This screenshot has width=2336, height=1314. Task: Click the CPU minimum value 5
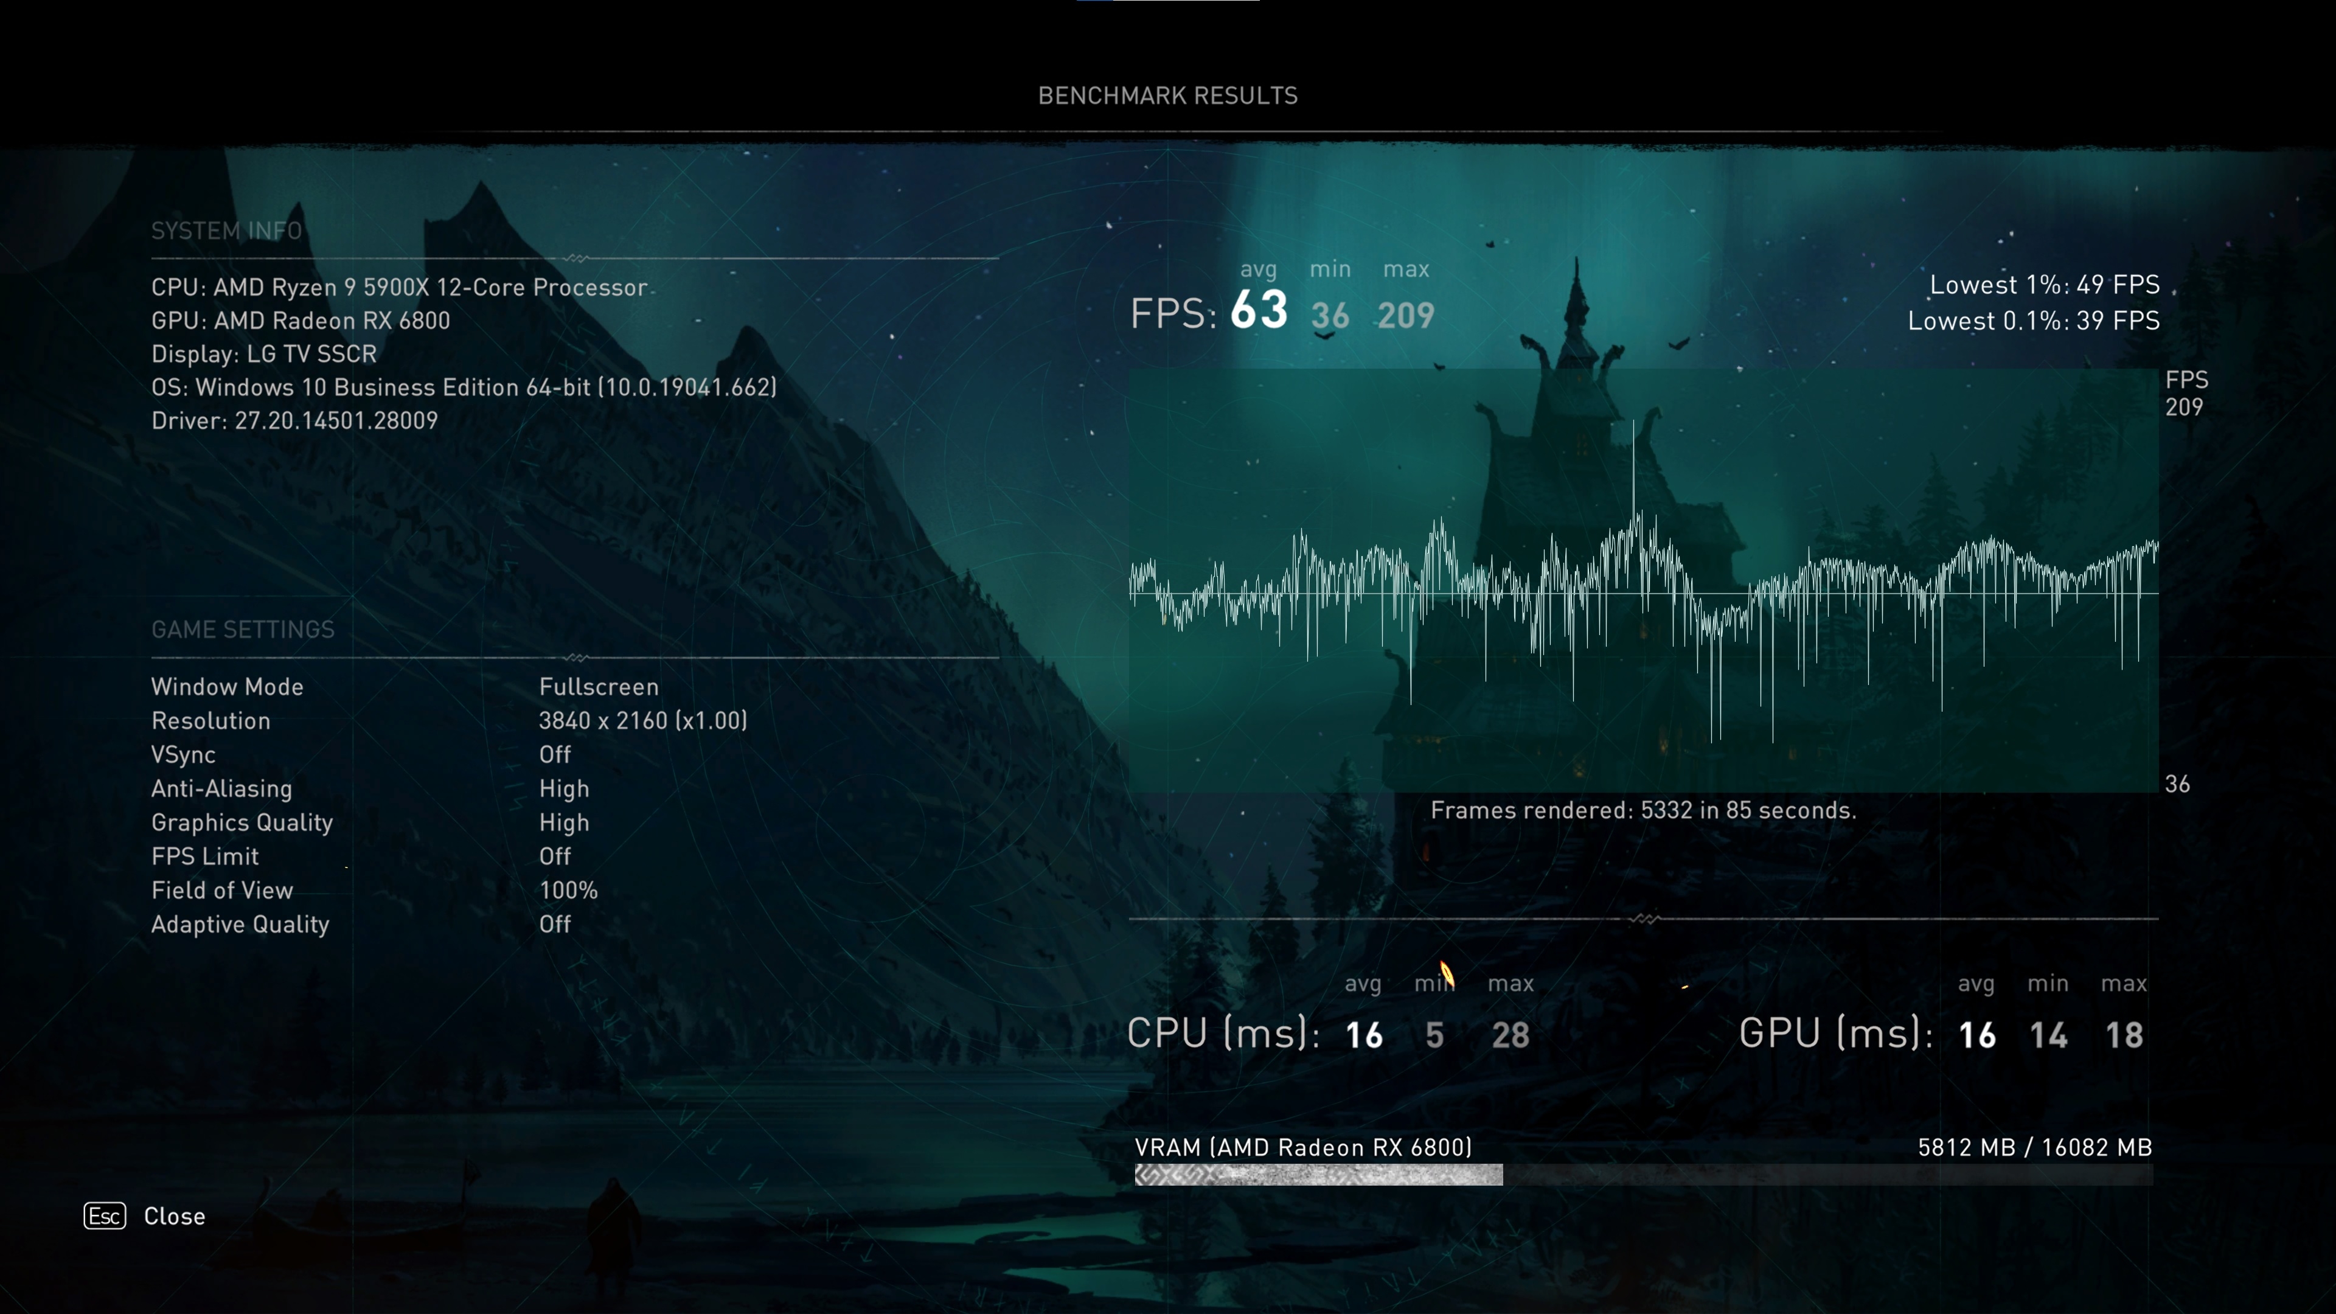1434,1035
